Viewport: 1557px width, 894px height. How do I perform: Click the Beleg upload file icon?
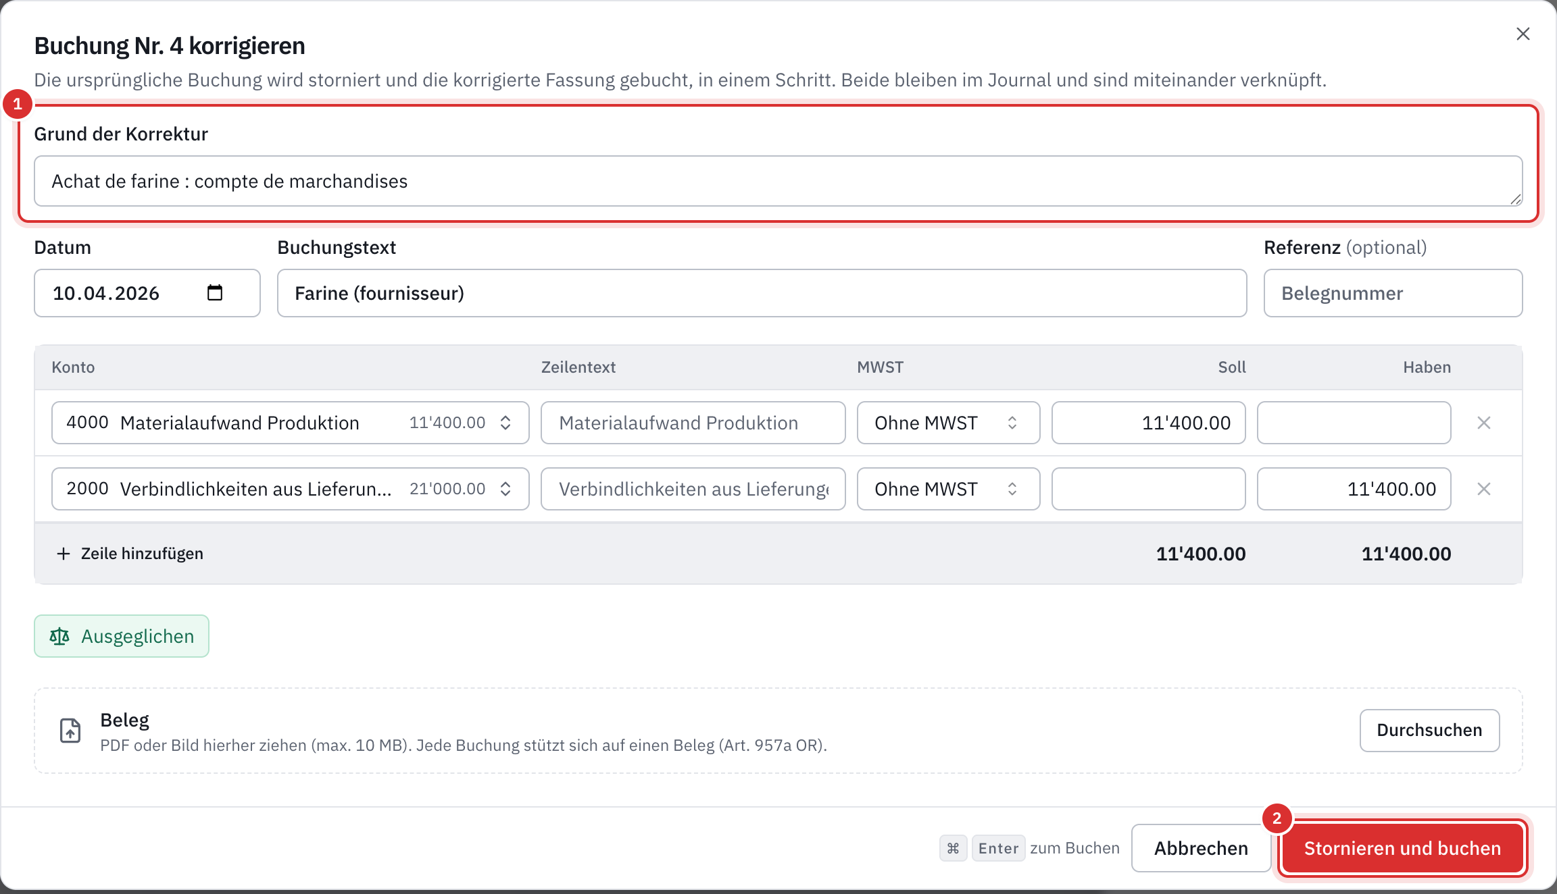[70, 731]
